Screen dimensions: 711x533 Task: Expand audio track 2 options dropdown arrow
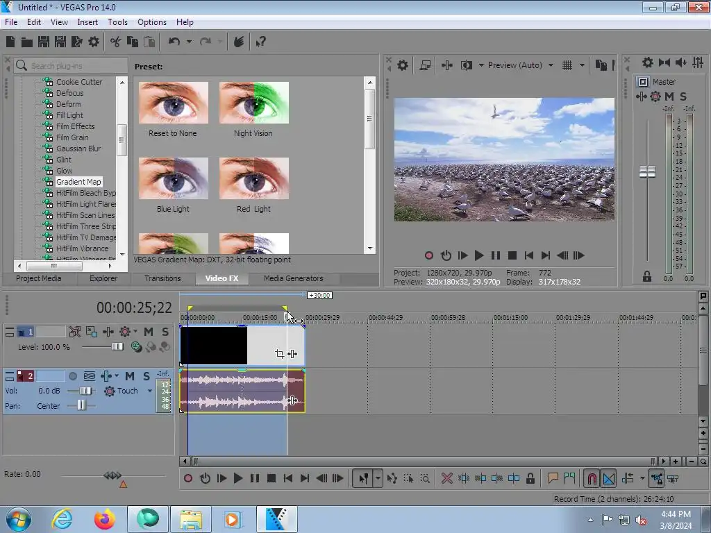coord(117,375)
